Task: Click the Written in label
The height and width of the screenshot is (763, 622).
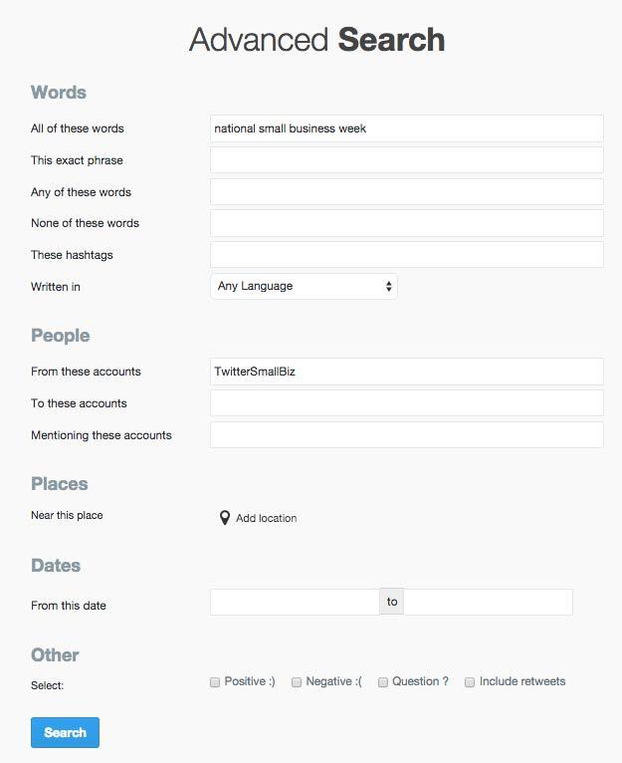Action: pyautogui.click(x=56, y=287)
